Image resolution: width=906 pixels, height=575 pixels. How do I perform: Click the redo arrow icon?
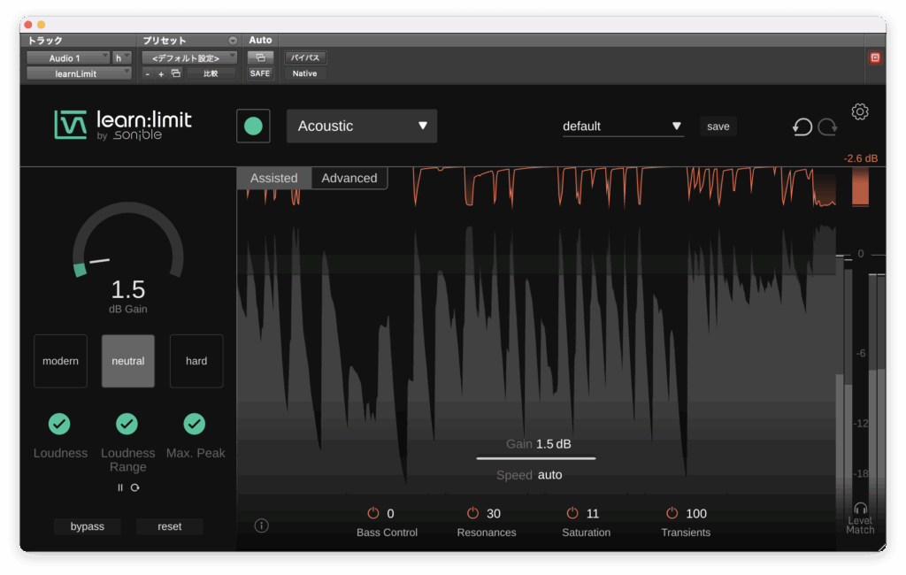coord(827,126)
